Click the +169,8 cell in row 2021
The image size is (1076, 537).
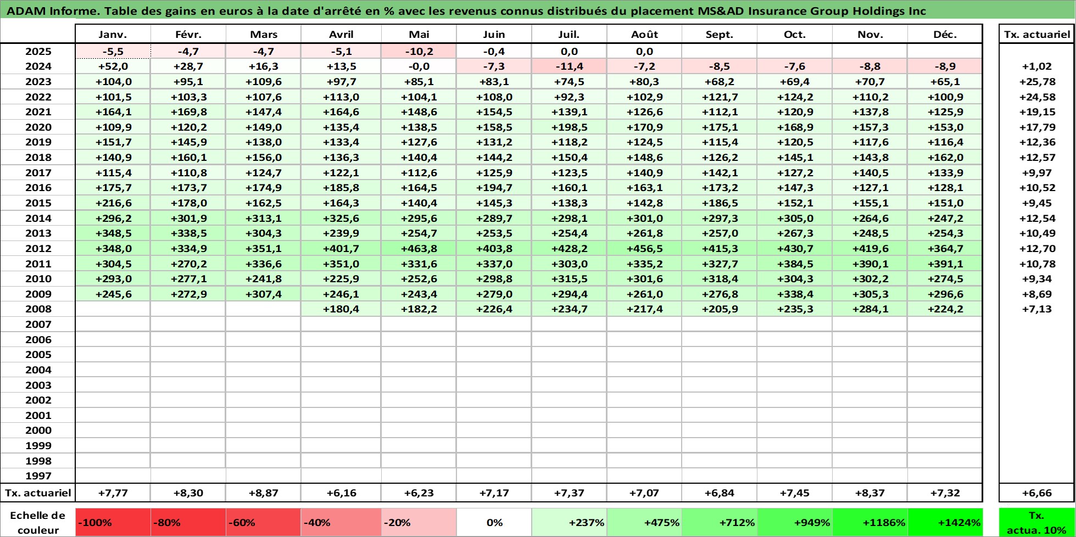tap(188, 112)
